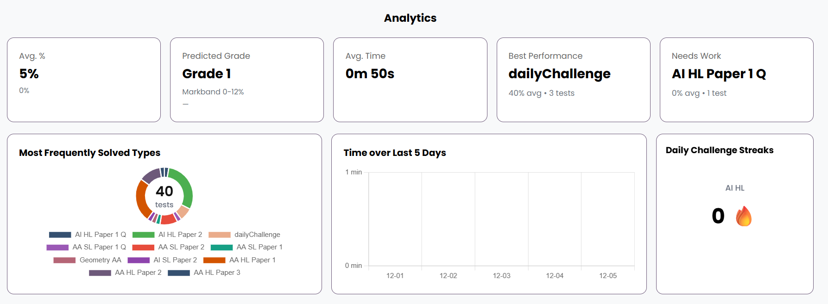Open the Best Performance dailyChallenge card
Image resolution: width=828 pixels, height=304 pixels.
573,80
